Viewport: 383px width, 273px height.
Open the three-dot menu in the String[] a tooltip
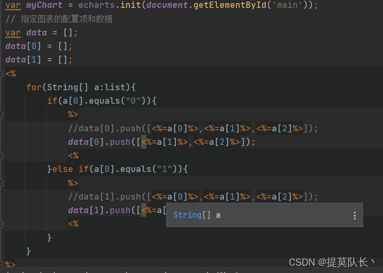pos(355,216)
